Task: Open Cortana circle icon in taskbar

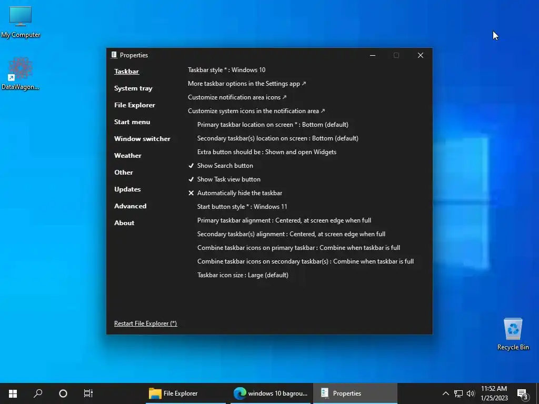Action: tap(63, 393)
